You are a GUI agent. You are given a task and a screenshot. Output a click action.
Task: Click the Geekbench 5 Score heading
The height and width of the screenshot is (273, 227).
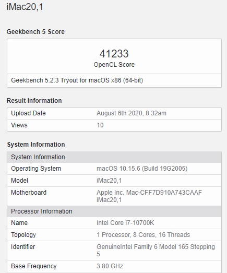click(x=35, y=32)
